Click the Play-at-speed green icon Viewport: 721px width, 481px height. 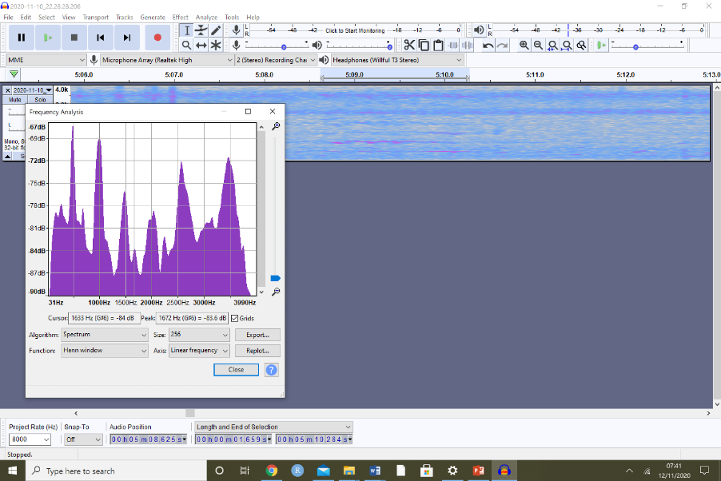coord(601,45)
